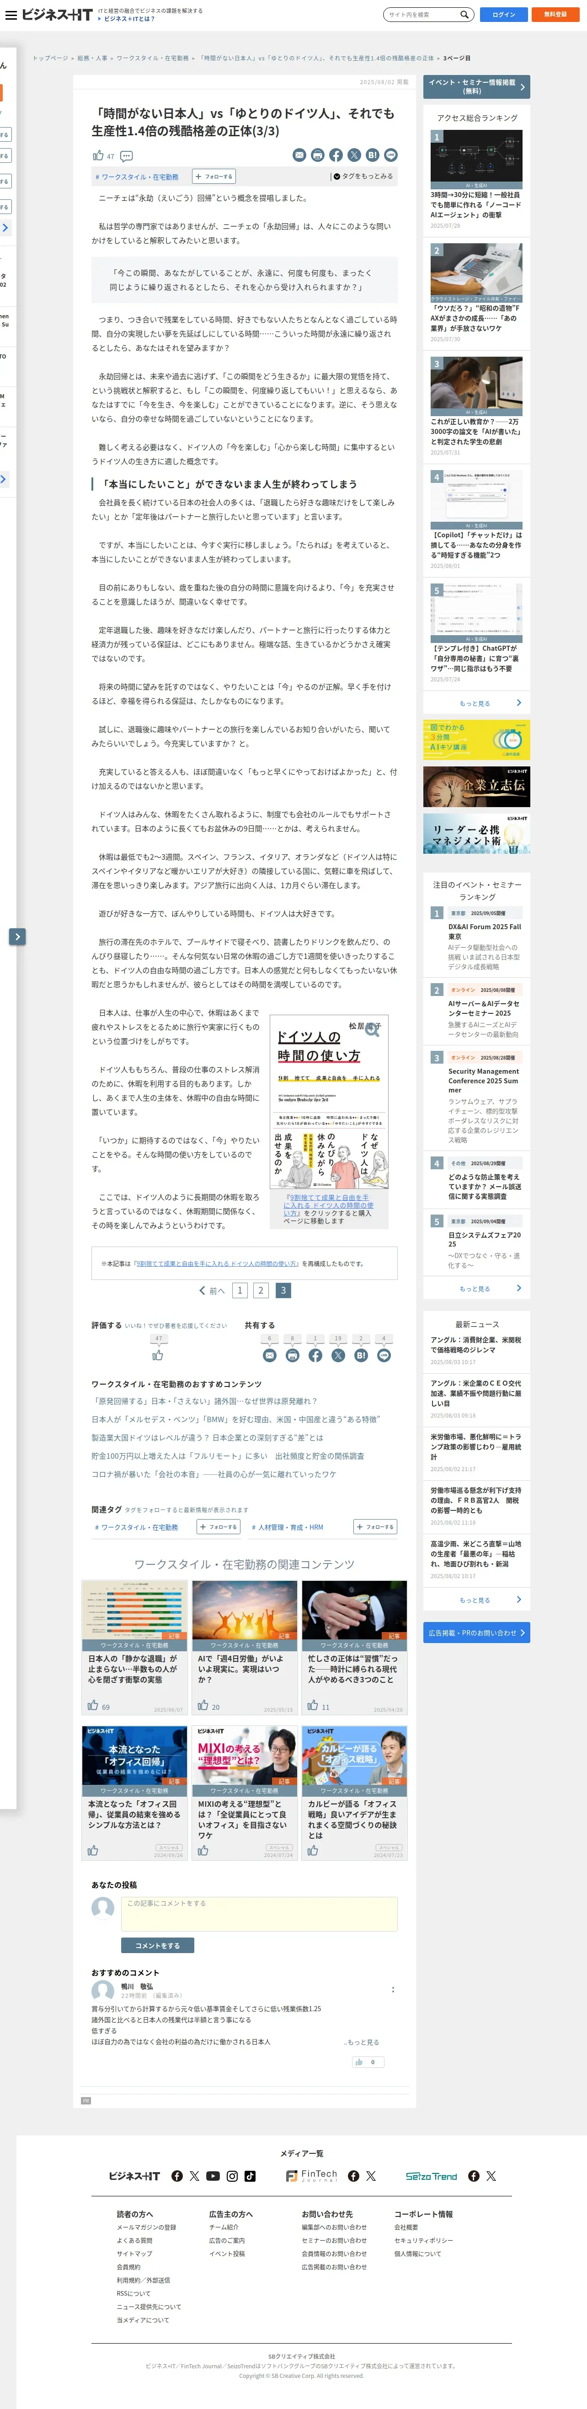Click the ログイン button
This screenshot has height=2409, width=587.
504,15
